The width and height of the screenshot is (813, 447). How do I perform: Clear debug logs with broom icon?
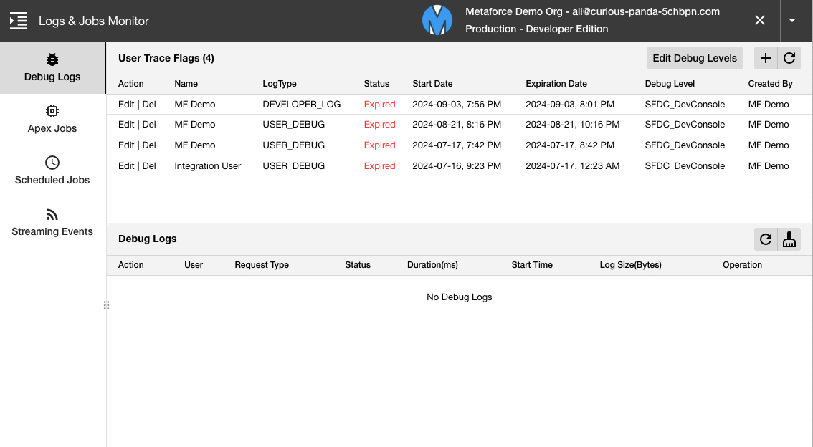(789, 239)
